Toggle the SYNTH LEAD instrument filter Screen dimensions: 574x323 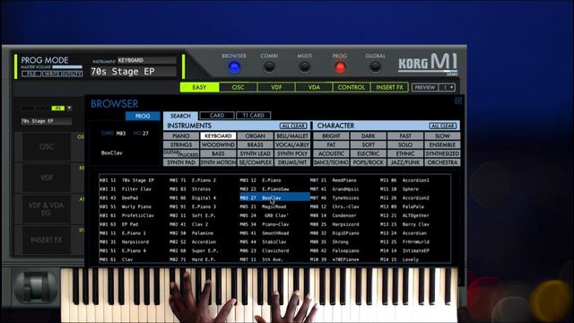(x=255, y=153)
